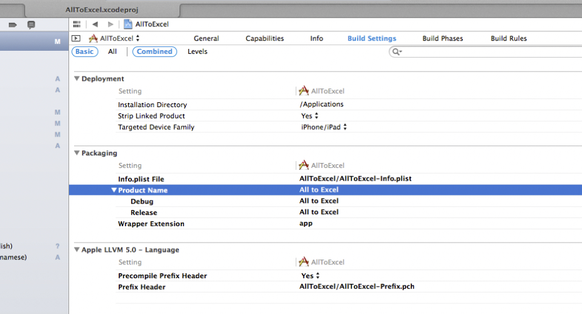Image resolution: width=582 pixels, height=314 pixels.
Task: Select the Basic filter scope
Action: [x=85, y=51]
